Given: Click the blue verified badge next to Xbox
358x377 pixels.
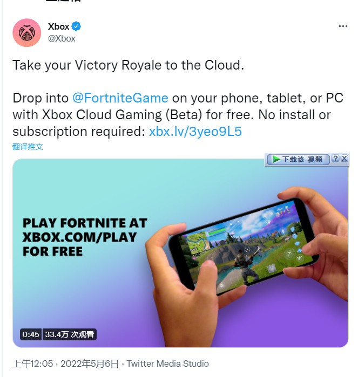Looking at the screenshot, I should [76, 26].
